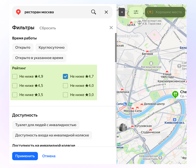Image resolution: width=196 pixels, height=168 pixels.
Task: Click the red Yandex Maps pin logo
Action: pos(18,12)
